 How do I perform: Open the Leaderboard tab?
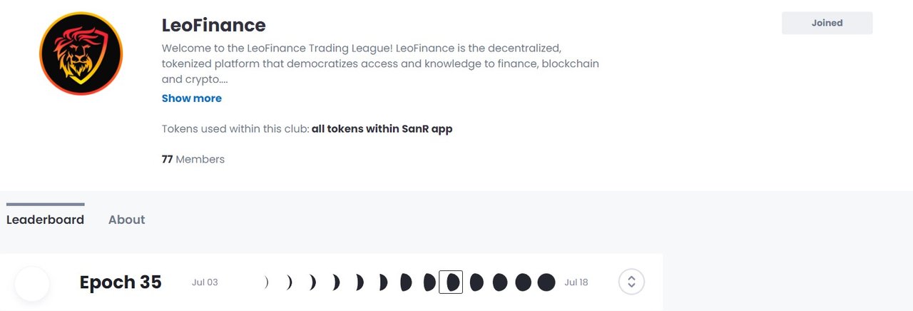tap(45, 220)
